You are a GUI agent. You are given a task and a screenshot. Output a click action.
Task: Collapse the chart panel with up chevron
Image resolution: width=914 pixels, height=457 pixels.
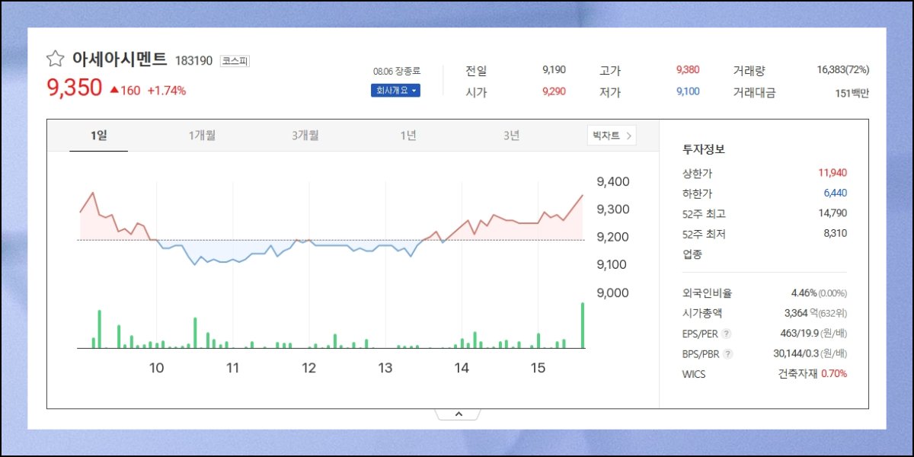458,414
